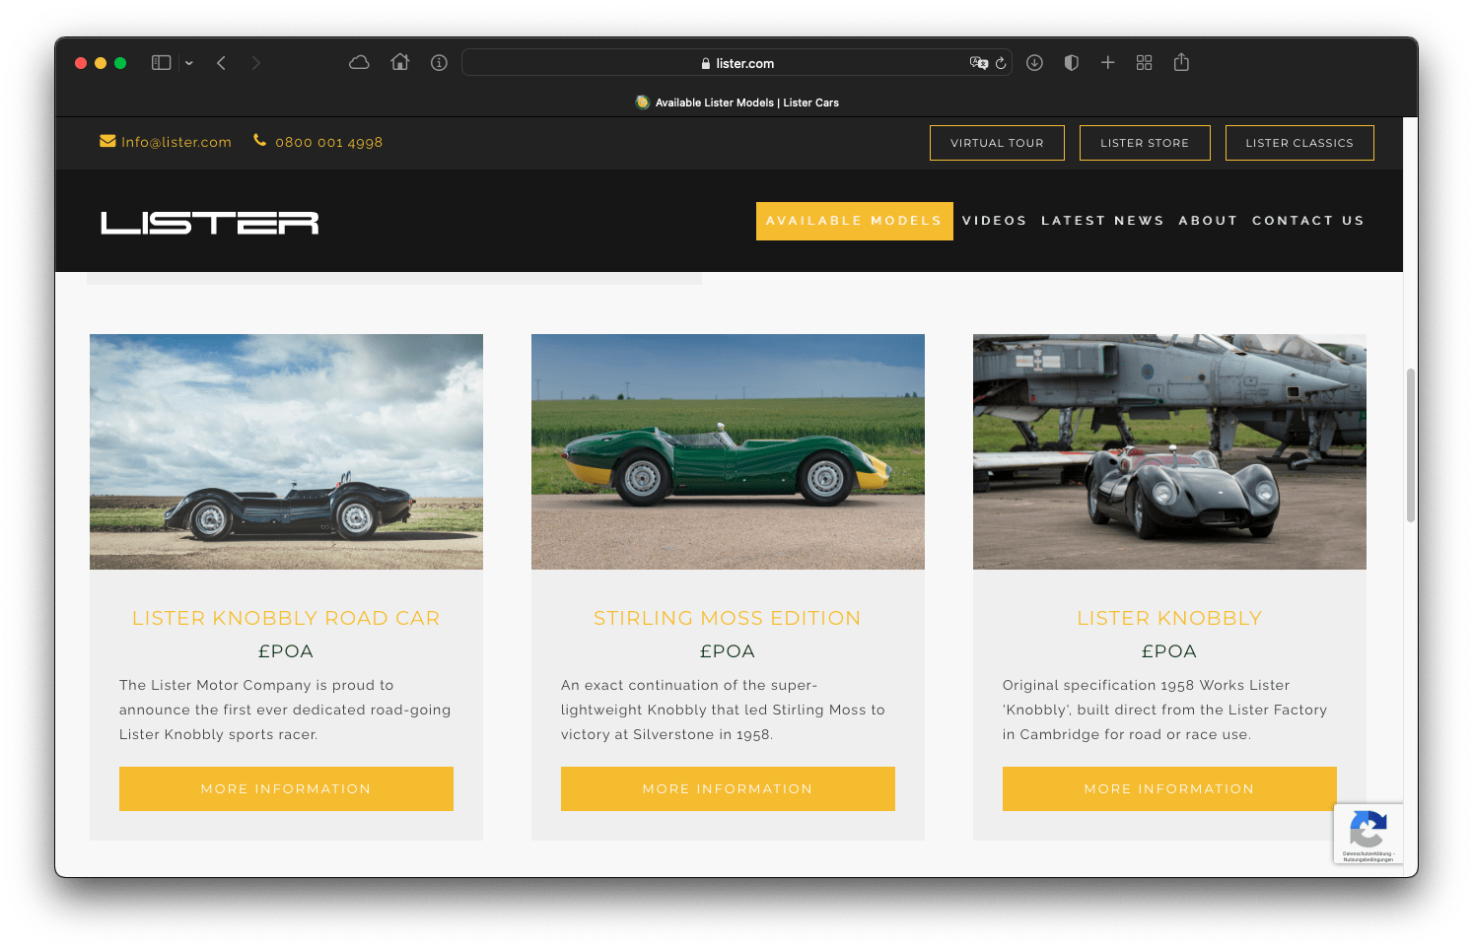Click the Stirling Moss Edition title
The height and width of the screenshot is (950, 1473).
(728, 618)
